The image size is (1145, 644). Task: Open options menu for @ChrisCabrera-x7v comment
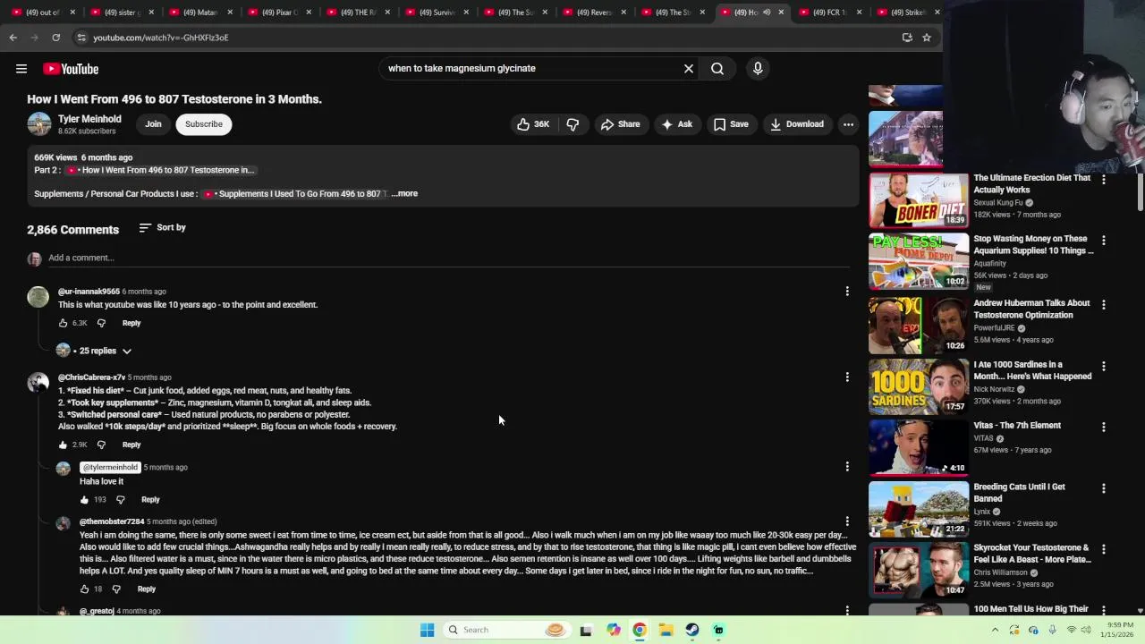click(847, 377)
